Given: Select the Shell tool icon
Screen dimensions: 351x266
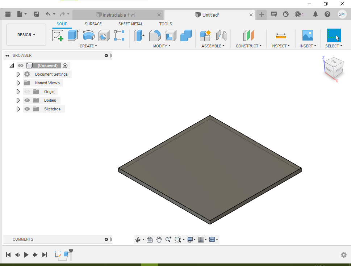Looking at the screenshot, I should [170, 35].
